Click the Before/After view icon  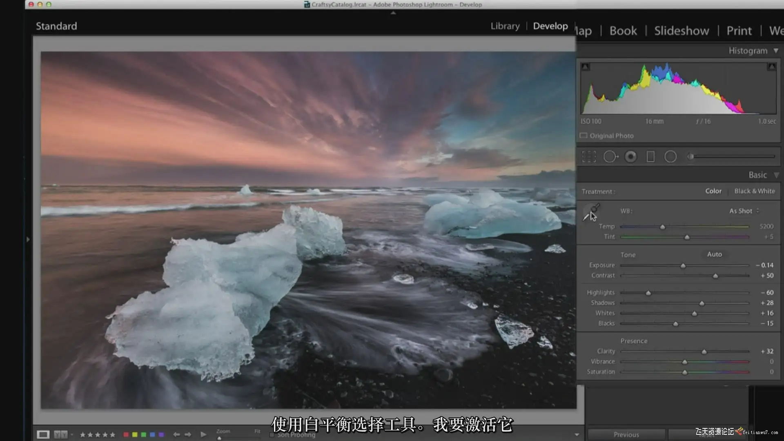click(x=60, y=434)
